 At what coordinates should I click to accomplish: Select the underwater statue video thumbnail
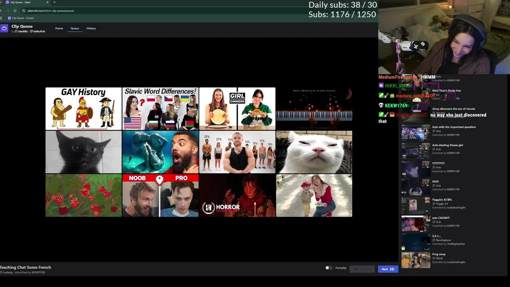click(160, 152)
